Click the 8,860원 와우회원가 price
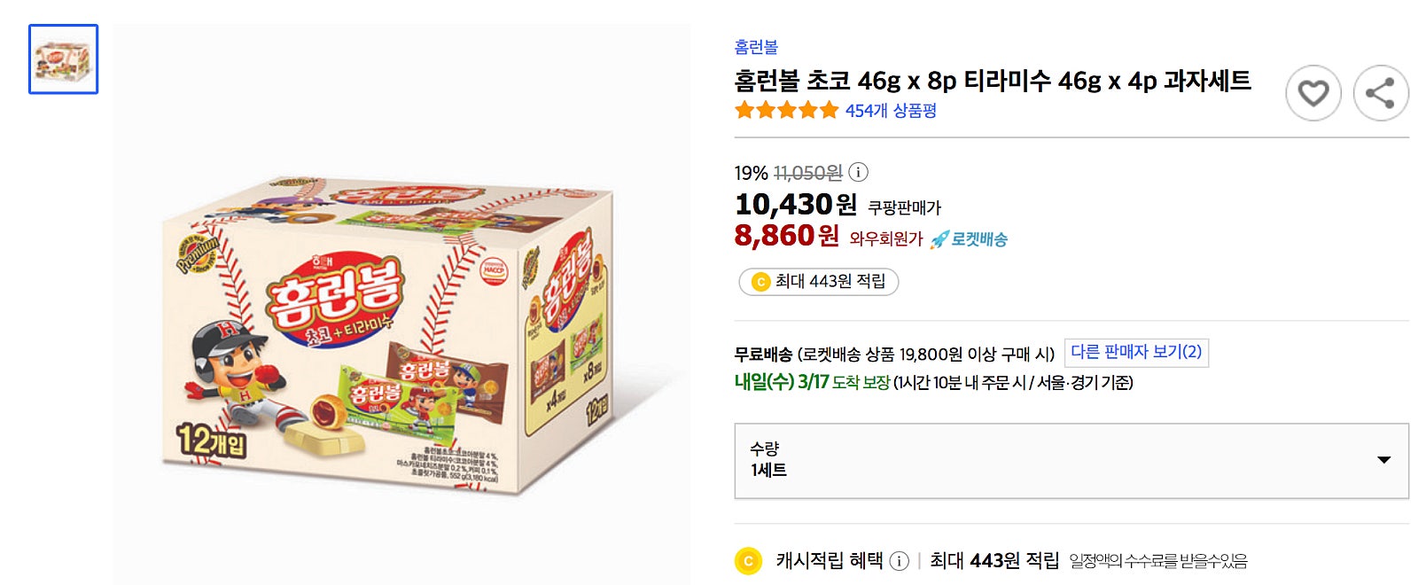 pyautogui.click(x=786, y=236)
